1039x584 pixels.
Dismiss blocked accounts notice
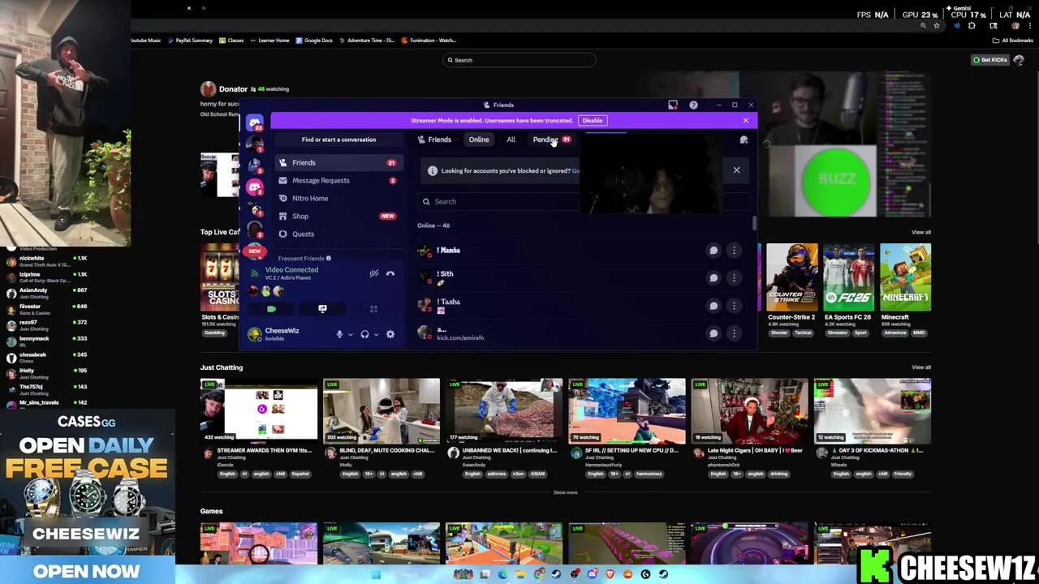pyautogui.click(x=736, y=170)
